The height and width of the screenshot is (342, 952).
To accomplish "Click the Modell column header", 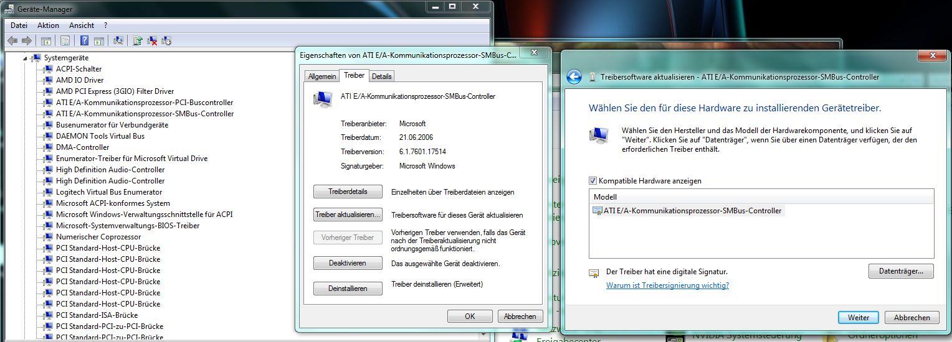I will 761,197.
